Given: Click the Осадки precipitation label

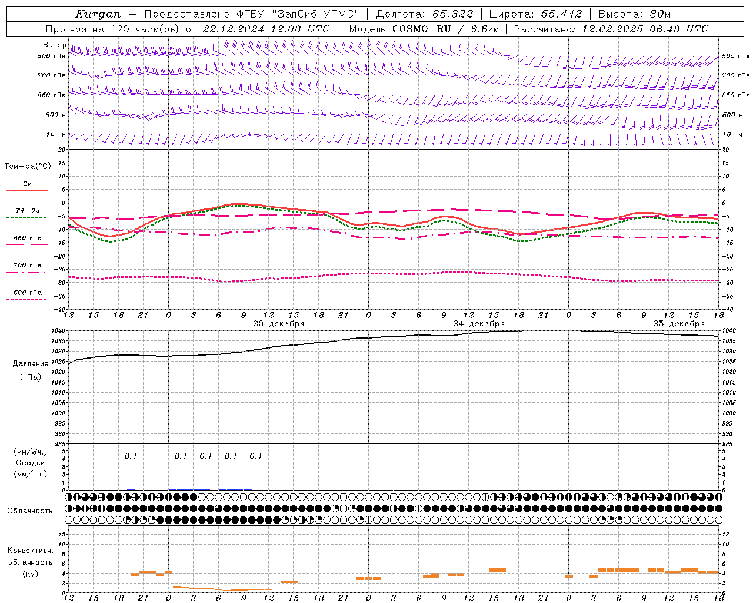Looking at the screenshot, I should coord(31,463).
